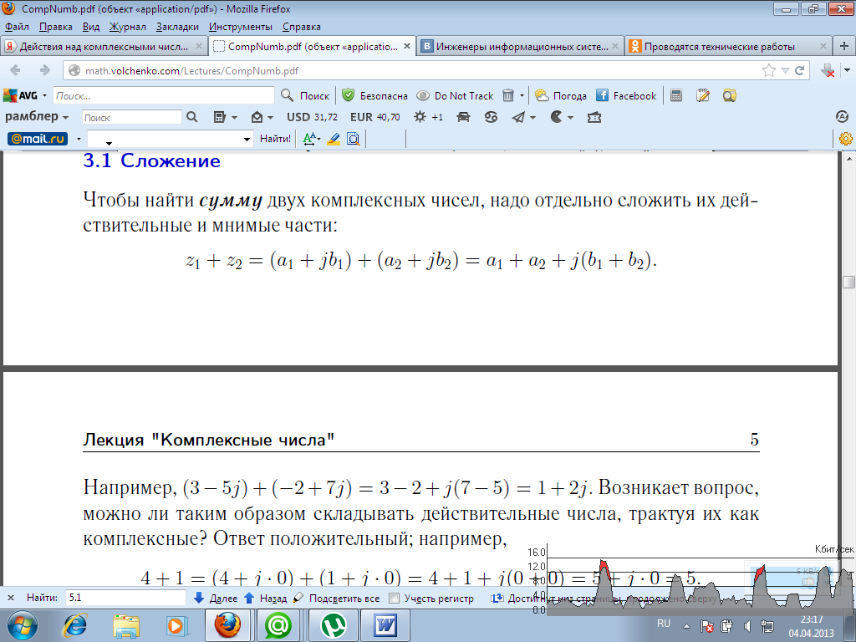Open a new tab with plus button
This screenshot has width=856, height=642.
pos(844,47)
